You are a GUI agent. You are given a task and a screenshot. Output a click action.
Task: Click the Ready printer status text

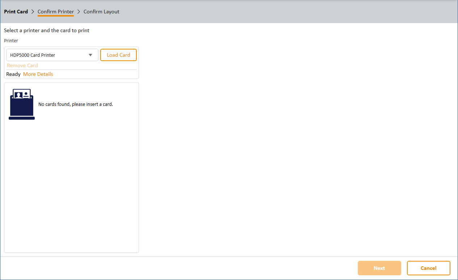[13, 74]
